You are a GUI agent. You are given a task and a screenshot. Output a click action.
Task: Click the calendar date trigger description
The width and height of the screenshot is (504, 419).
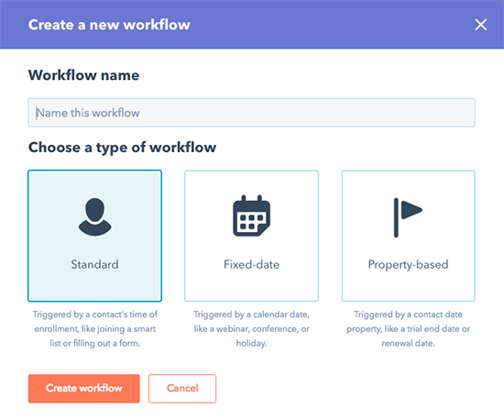(x=251, y=328)
